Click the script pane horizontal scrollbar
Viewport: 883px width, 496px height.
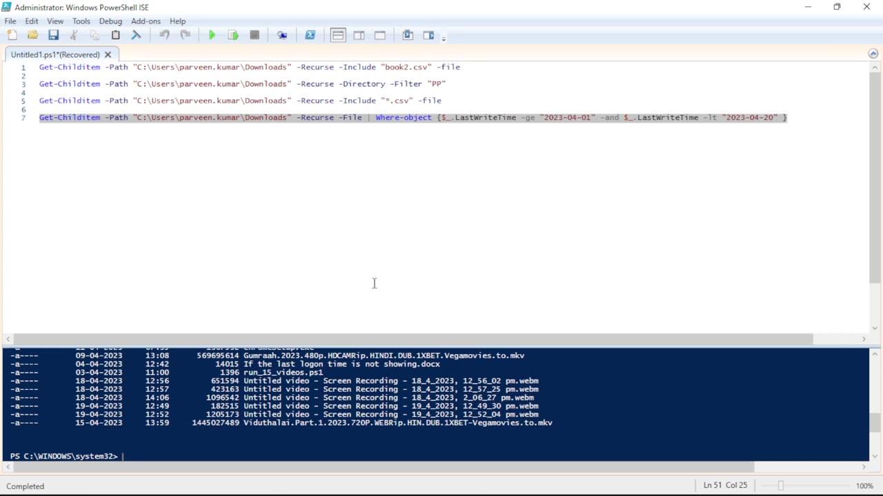pyautogui.click(x=414, y=339)
